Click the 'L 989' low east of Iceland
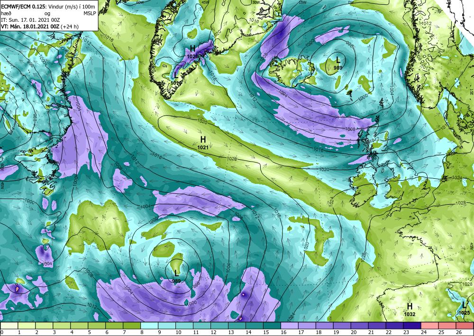Image resolution: width=474 pixels, height=336 pixels. point(337,63)
